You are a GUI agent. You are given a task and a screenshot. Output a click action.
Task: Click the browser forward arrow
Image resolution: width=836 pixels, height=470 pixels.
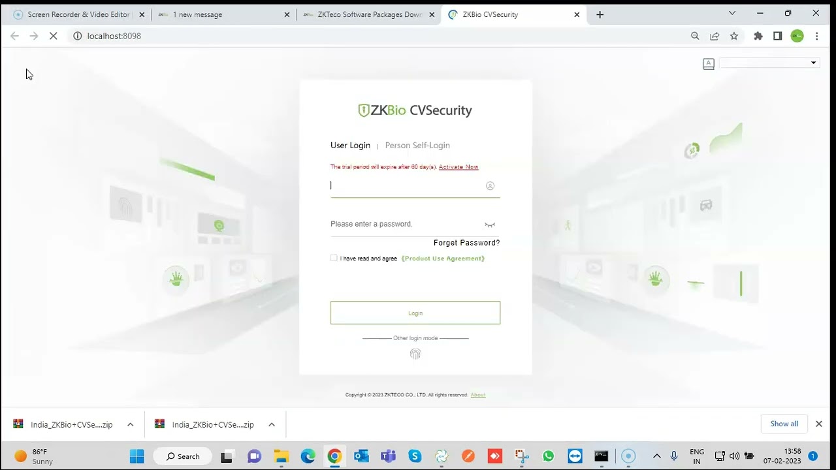34,36
